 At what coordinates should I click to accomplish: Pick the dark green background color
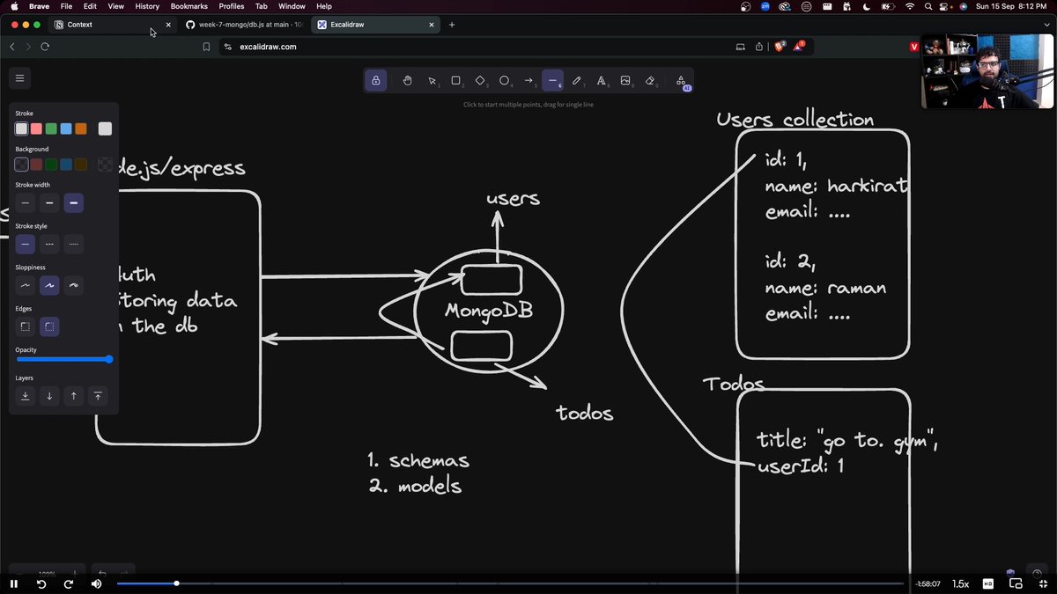tap(51, 165)
